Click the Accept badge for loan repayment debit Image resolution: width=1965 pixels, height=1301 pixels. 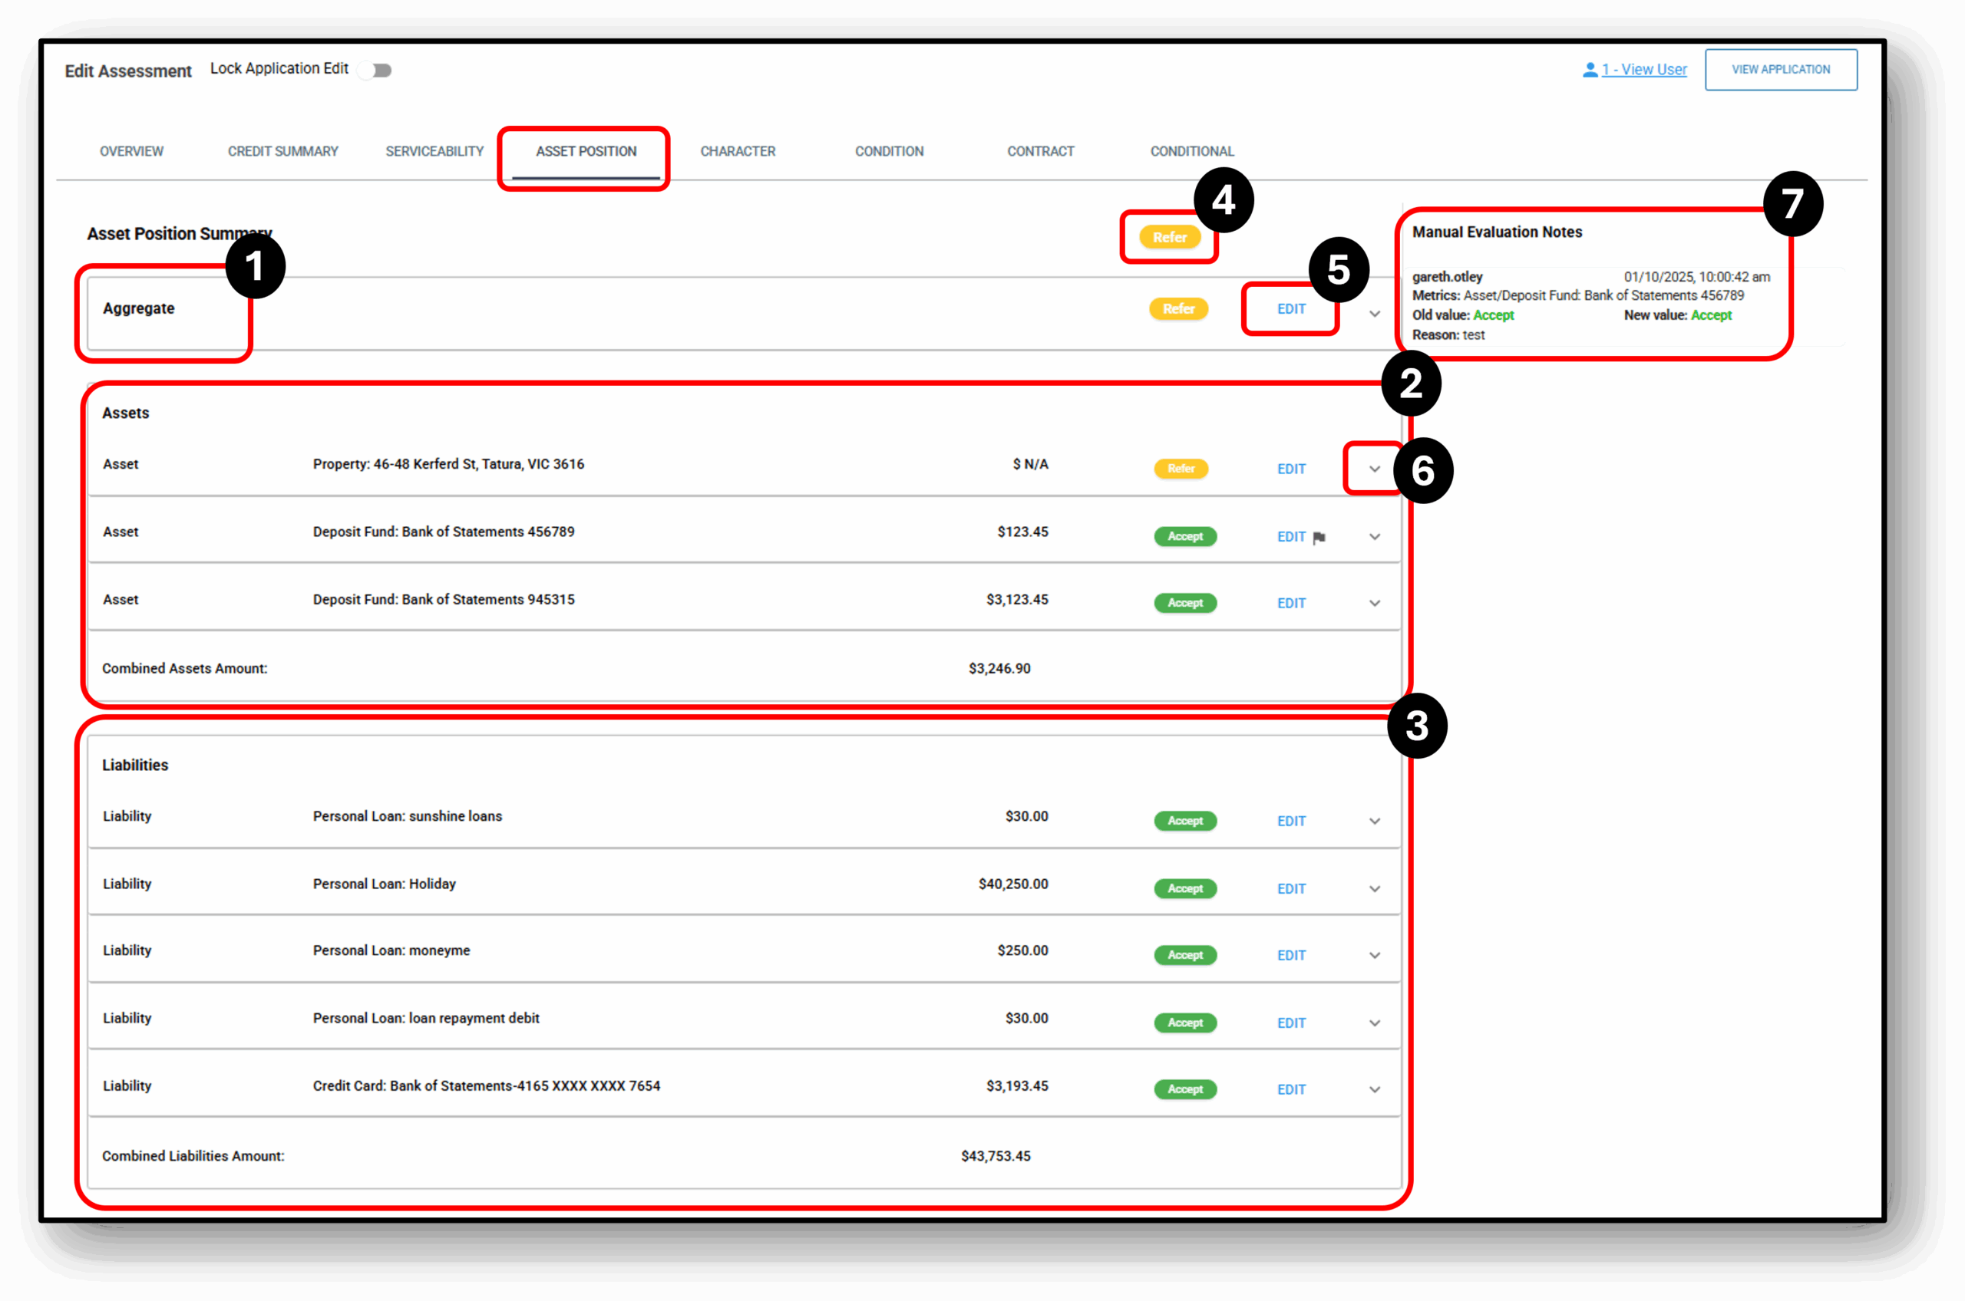coord(1184,1023)
